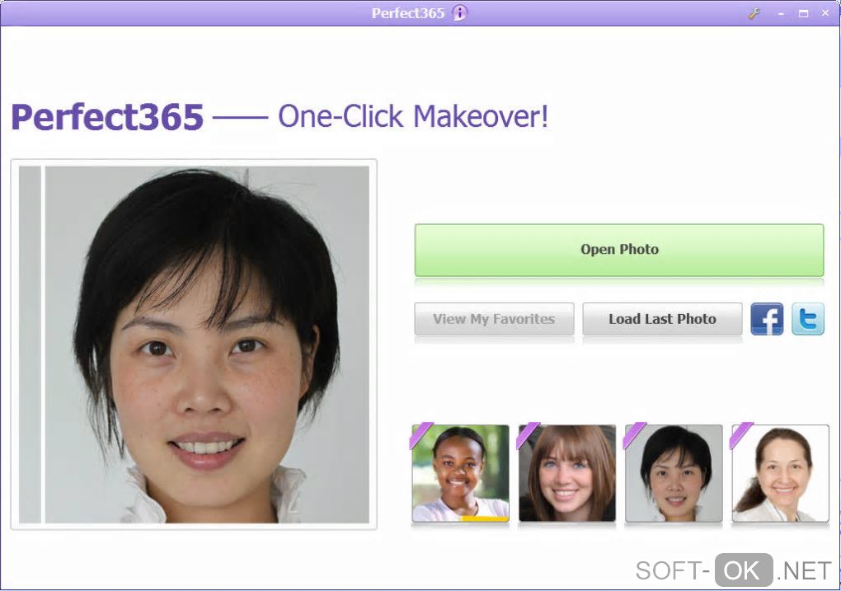Open settings via the wrench icon
The height and width of the screenshot is (591, 841).
point(754,14)
